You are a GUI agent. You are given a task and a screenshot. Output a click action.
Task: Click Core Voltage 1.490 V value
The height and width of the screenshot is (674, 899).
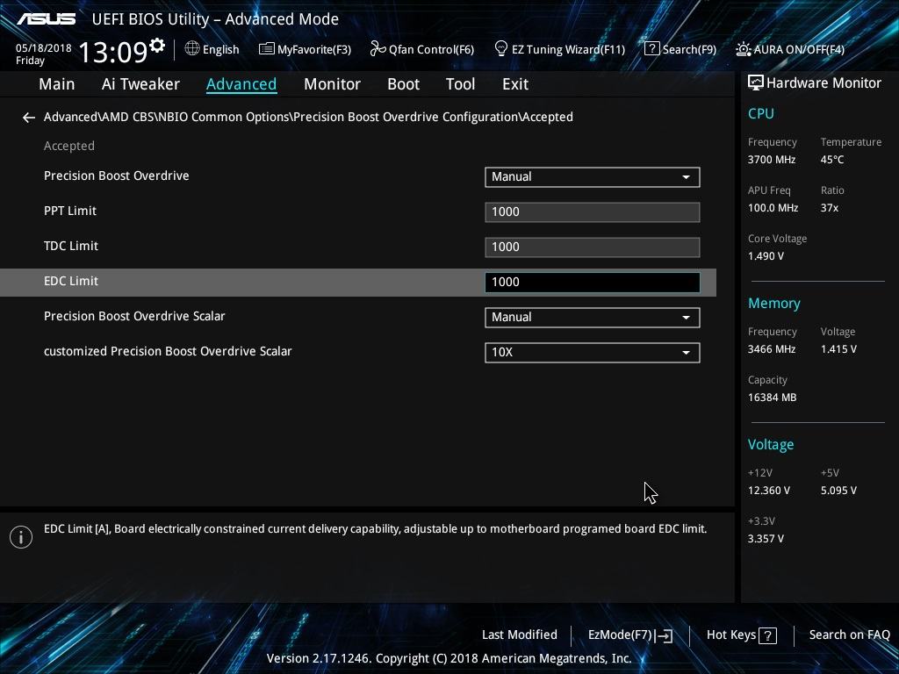point(766,256)
